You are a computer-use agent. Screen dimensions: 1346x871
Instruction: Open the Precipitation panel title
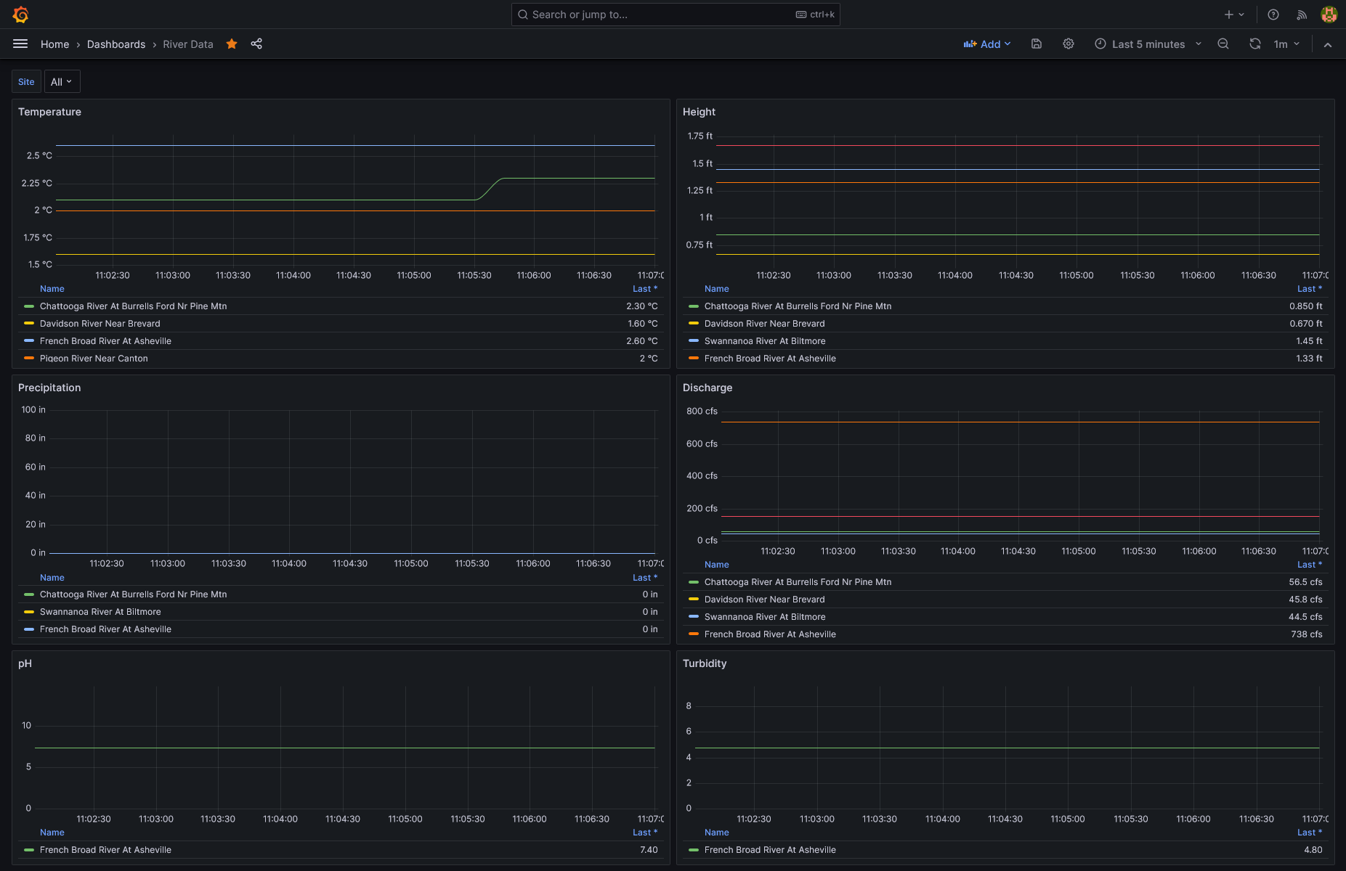[x=49, y=388]
